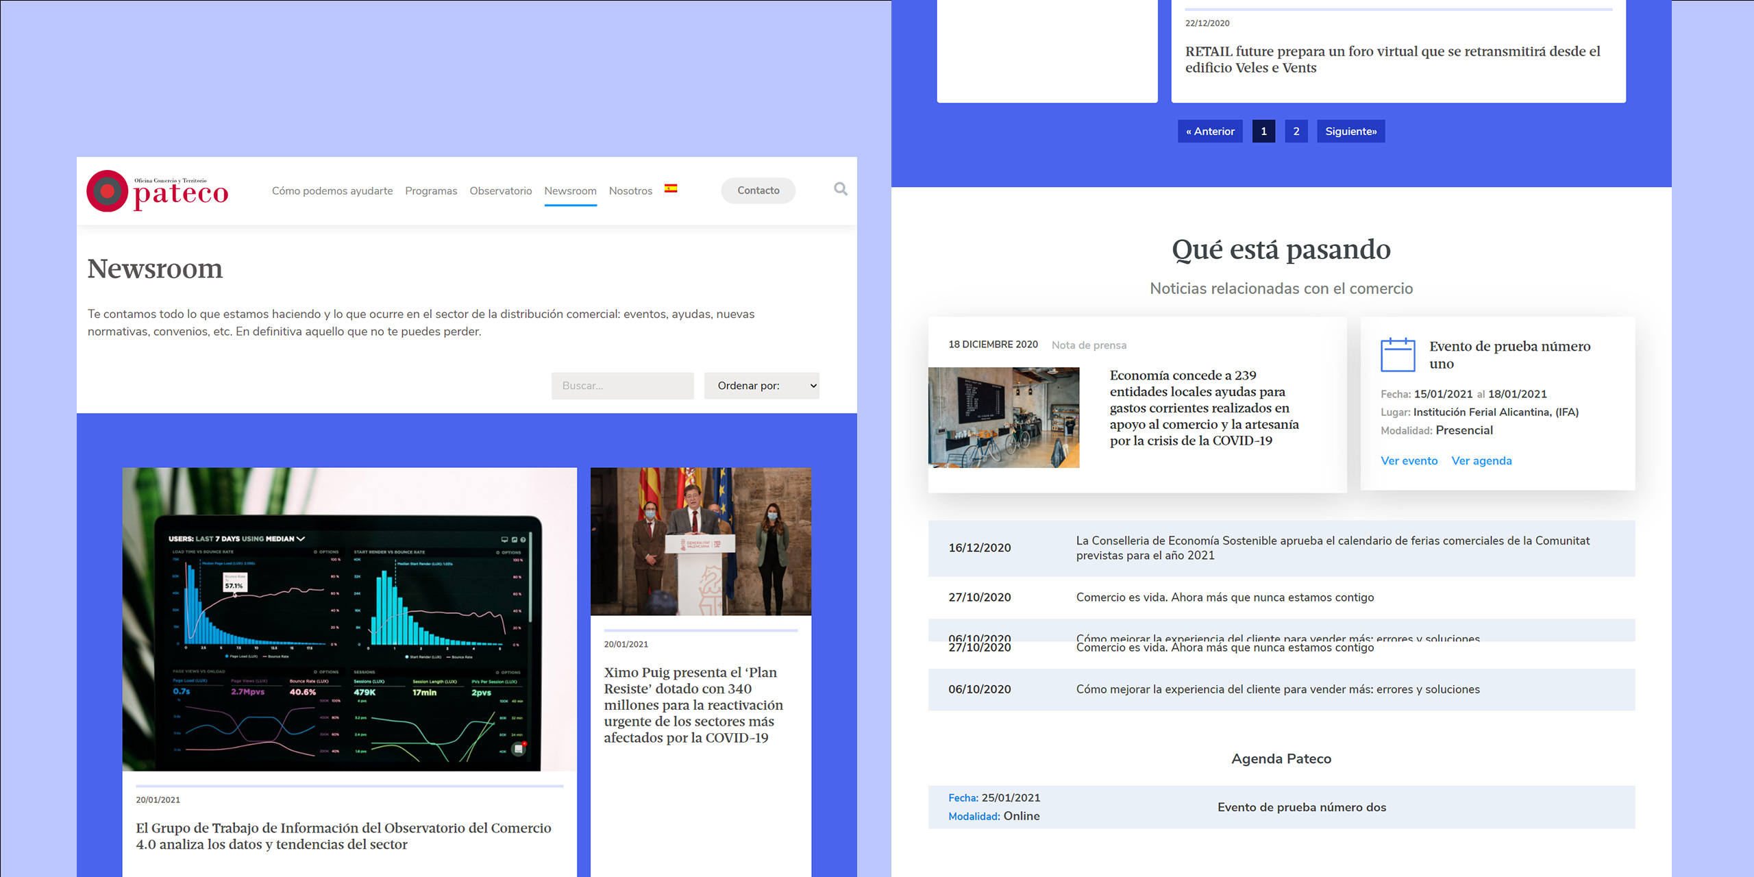
Task: Open the Programas menu item
Action: [431, 190]
